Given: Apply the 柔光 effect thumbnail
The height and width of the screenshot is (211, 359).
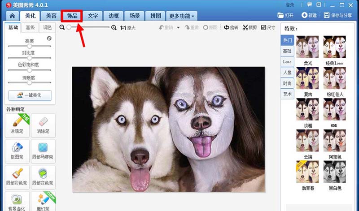Looking at the screenshot, I should point(307,47).
